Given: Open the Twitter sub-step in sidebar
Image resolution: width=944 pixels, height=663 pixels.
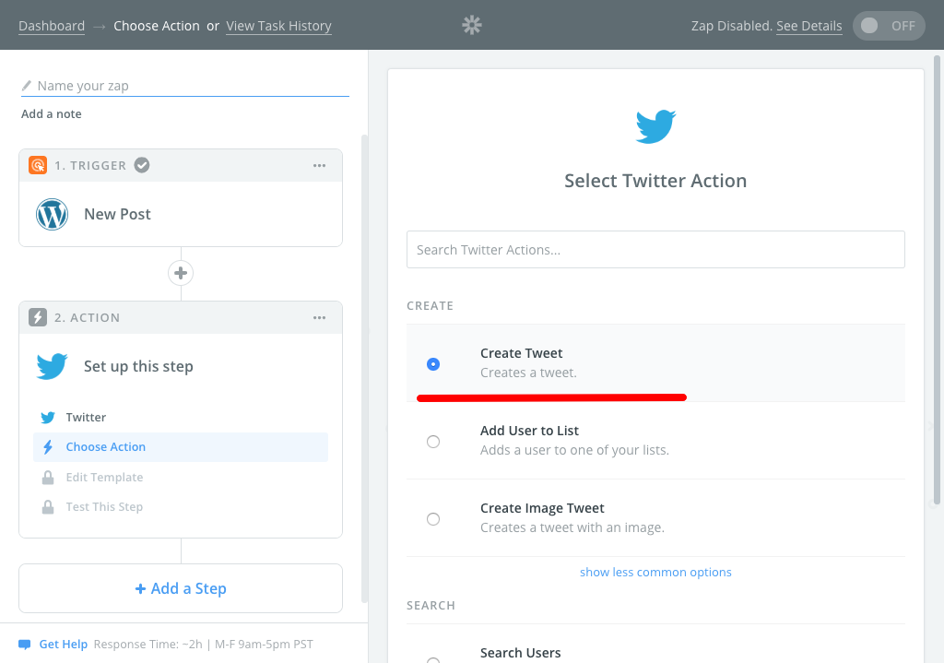Looking at the screenshot, I should [181, 418].
